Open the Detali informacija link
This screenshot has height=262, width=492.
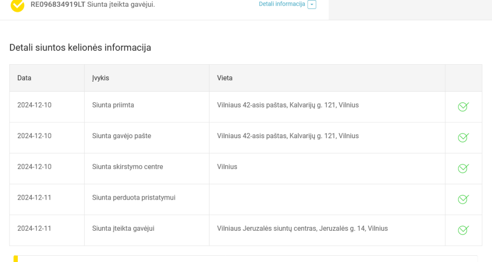coord(282,4)
